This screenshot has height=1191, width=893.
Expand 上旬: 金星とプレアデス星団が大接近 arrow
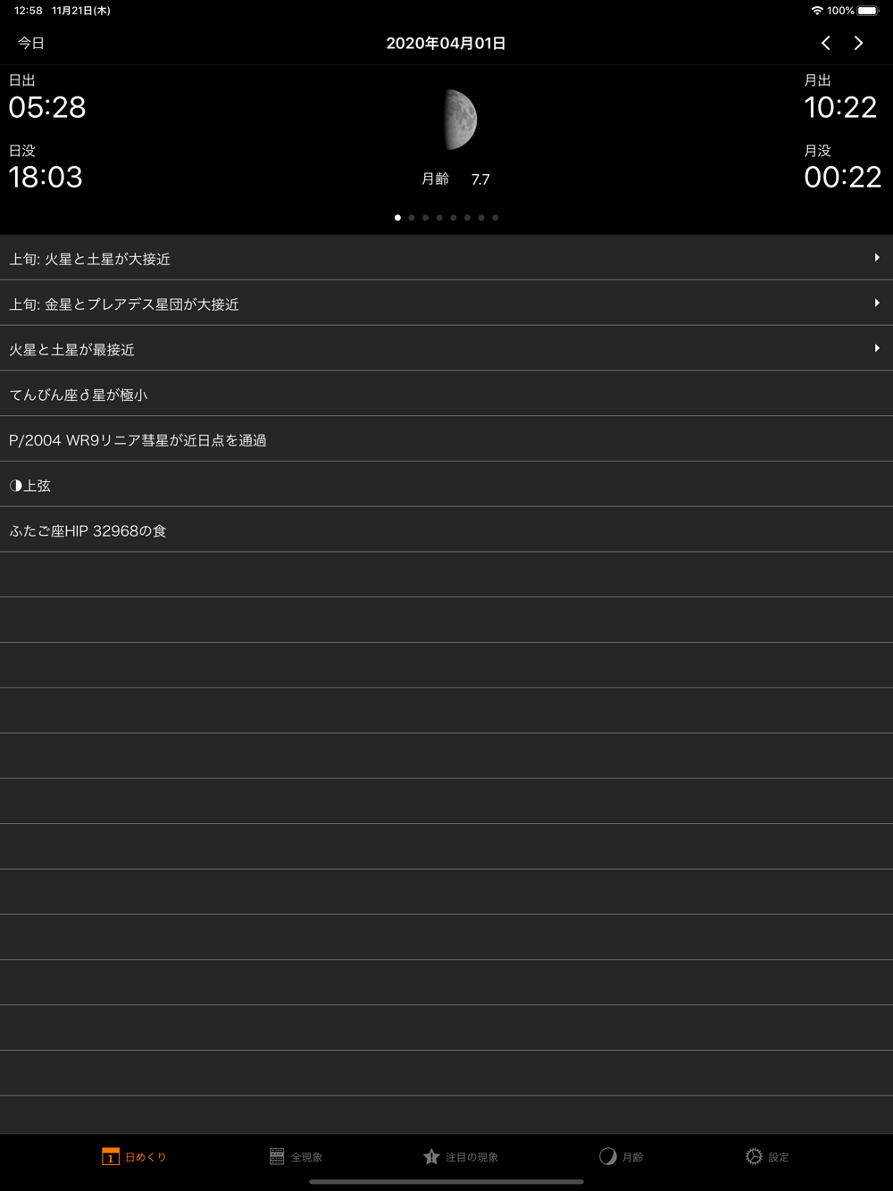877,304
